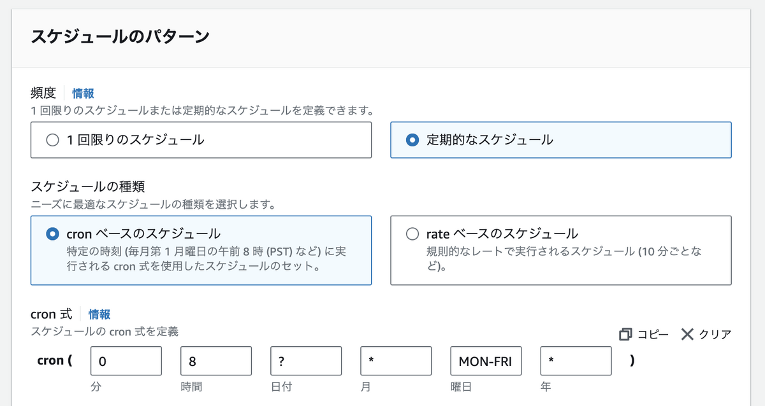The height and width of the screenshot is (406, 765).
Task: Click the スケジュールのパターン panel heading
Action: tap(120, 37)
